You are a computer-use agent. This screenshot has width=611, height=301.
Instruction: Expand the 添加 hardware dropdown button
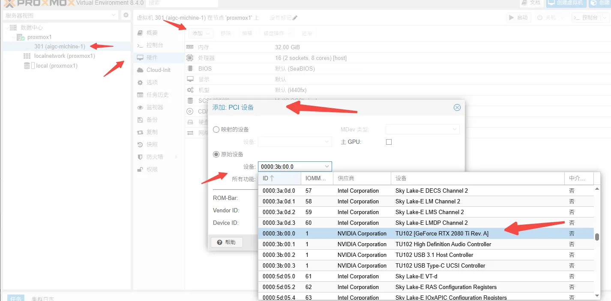tap(200, 33)
